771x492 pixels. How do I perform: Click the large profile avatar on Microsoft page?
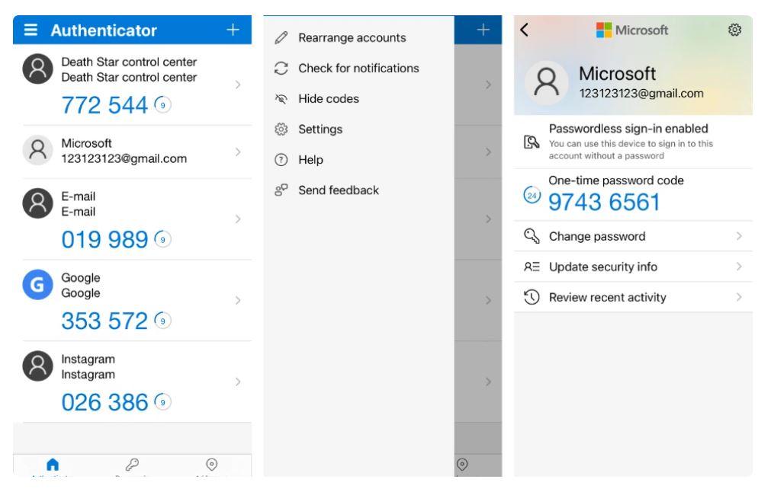point(546,82)
